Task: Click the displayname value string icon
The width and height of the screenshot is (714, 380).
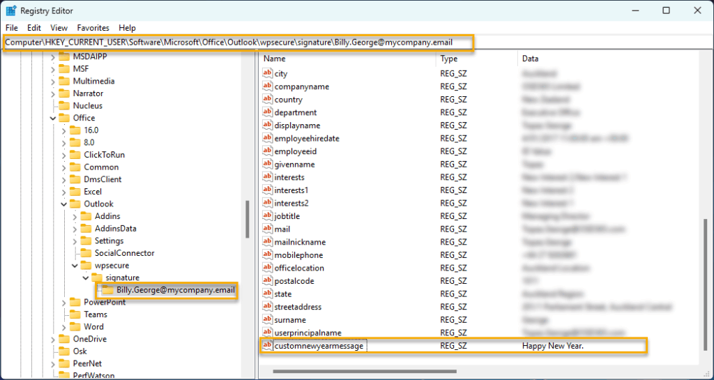Action: [267, 125]
